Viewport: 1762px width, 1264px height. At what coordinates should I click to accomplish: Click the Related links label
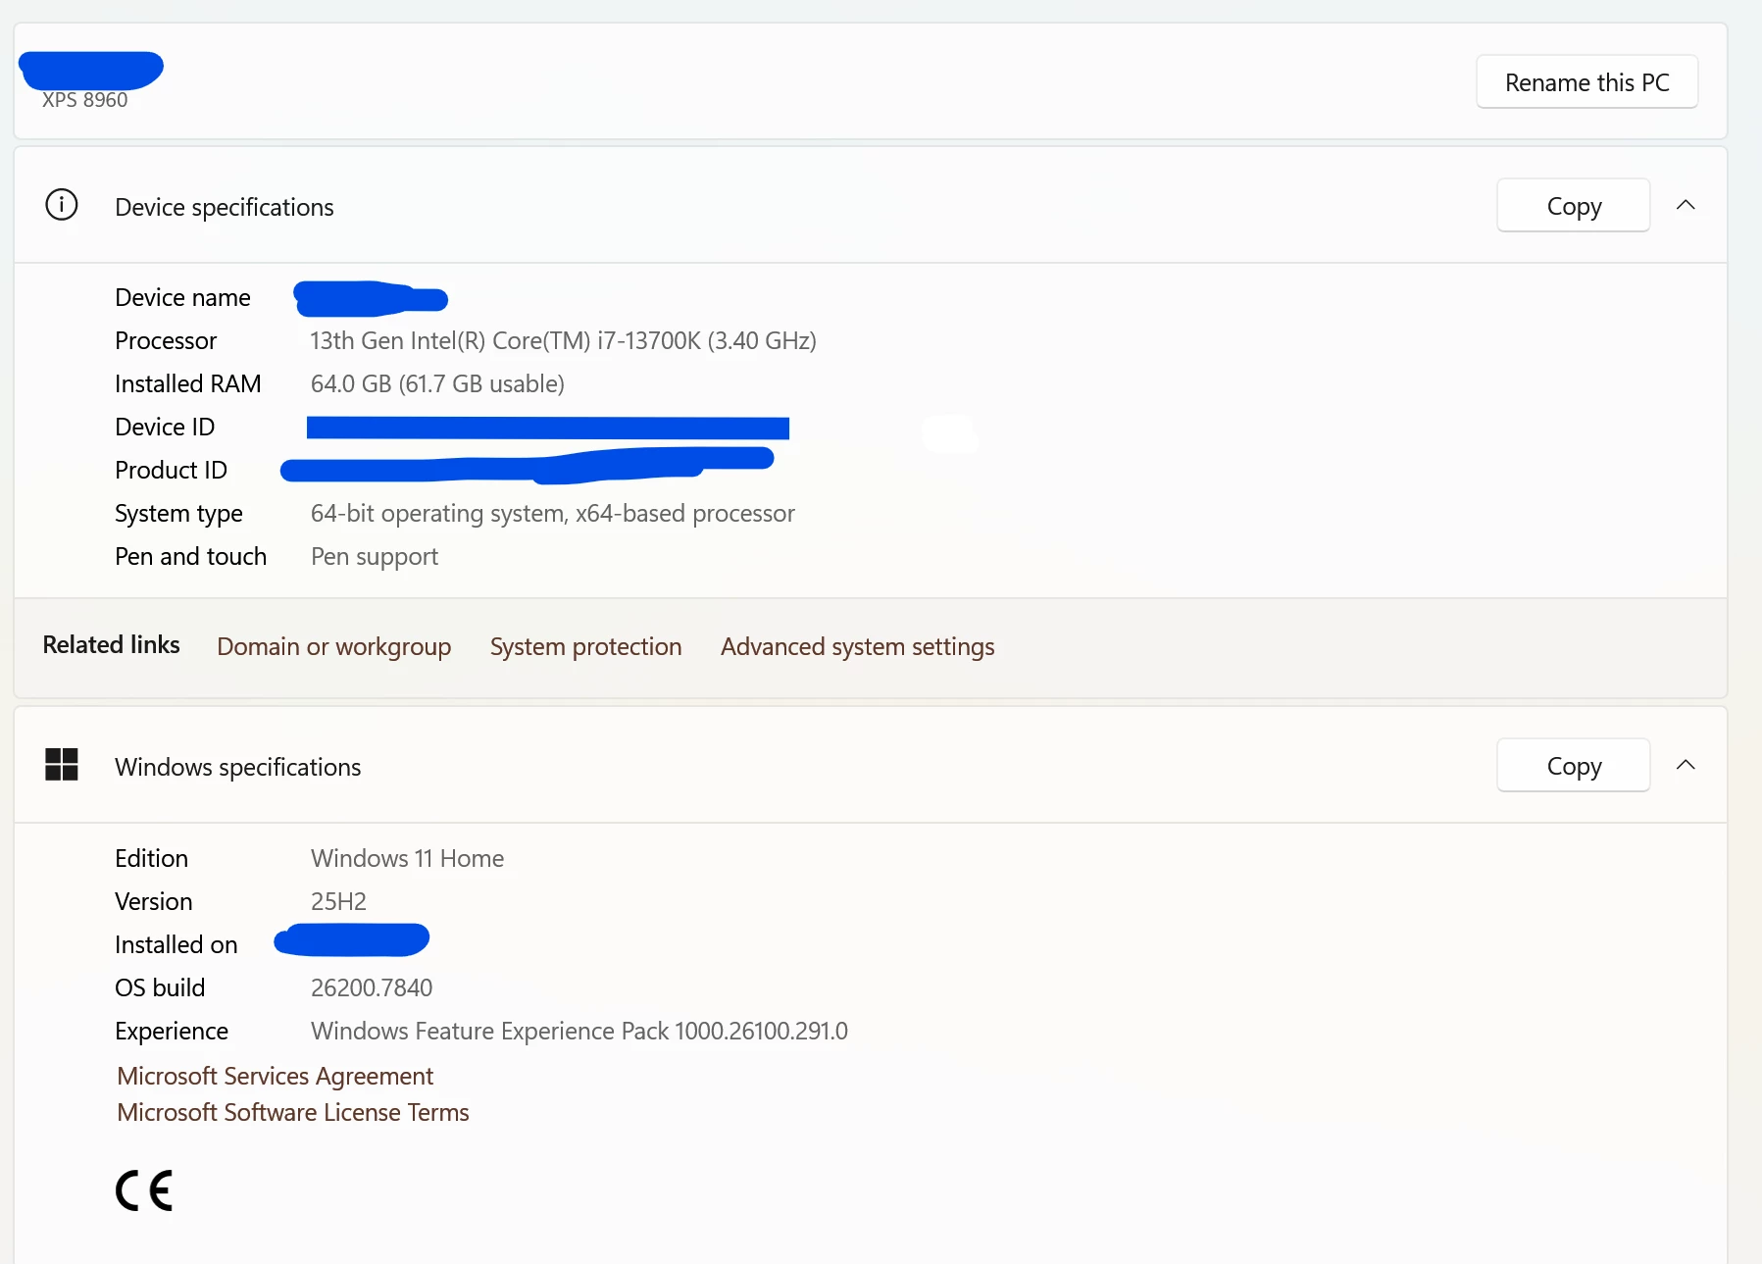click(112, 644)
